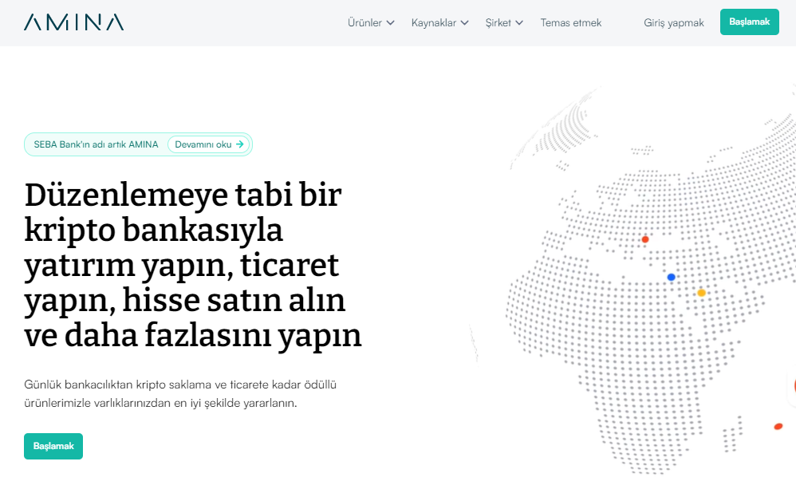Select the yellow dot on globe
This screenshot has height=489, width=796.
[702, 293]
